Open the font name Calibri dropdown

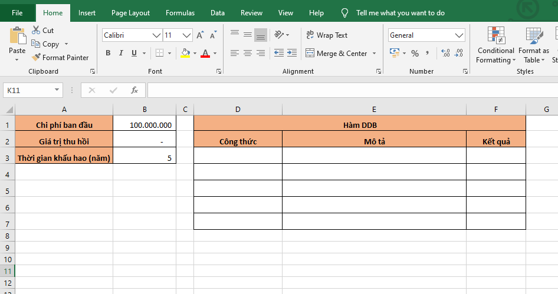(156, 35)
